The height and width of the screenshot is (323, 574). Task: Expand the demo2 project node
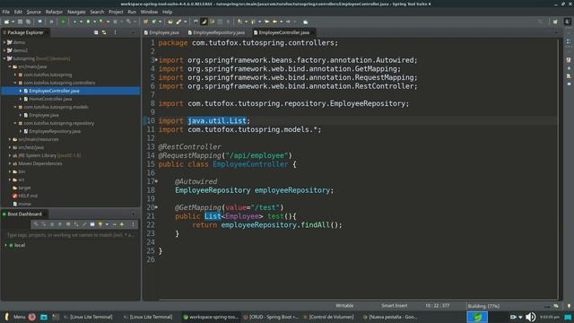(x=4, y=50)
